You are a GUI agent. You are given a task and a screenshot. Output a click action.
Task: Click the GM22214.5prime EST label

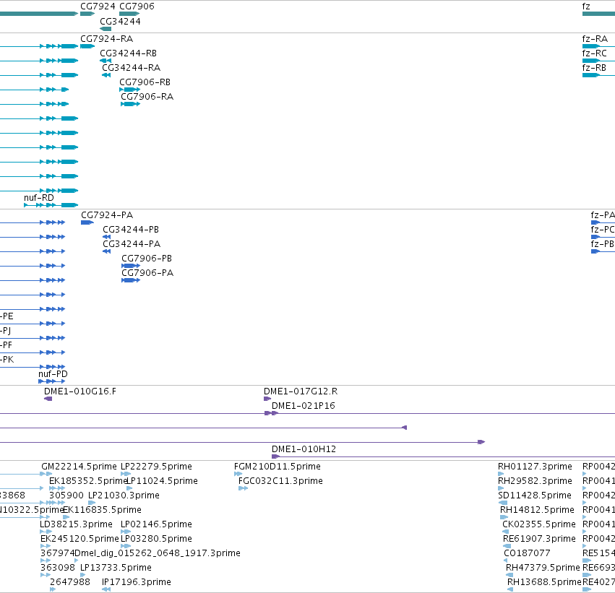[79, 467]
